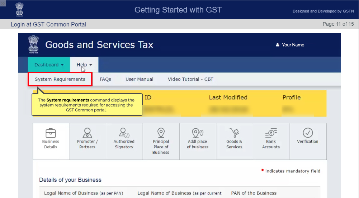This screenshot has height=198, width=359.
Task: Click the Getting Started with GST title
Action: [x=178, y=10]
